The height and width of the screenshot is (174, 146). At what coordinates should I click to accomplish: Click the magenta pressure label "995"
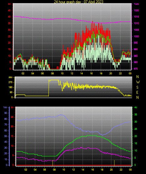coord(136,43)
